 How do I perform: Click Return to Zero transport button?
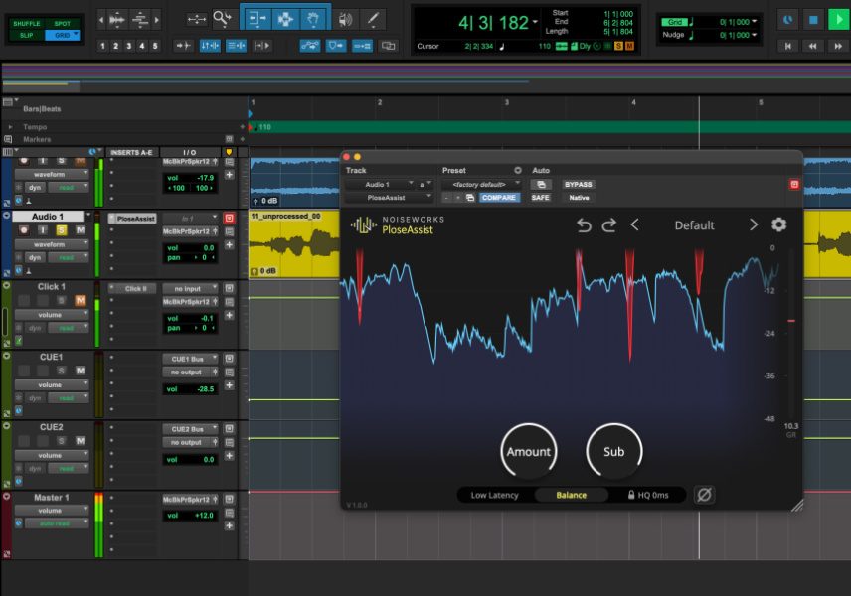(x=787, y=46)
